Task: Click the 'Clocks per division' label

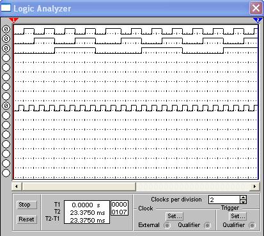Action: tap(176, 200)
